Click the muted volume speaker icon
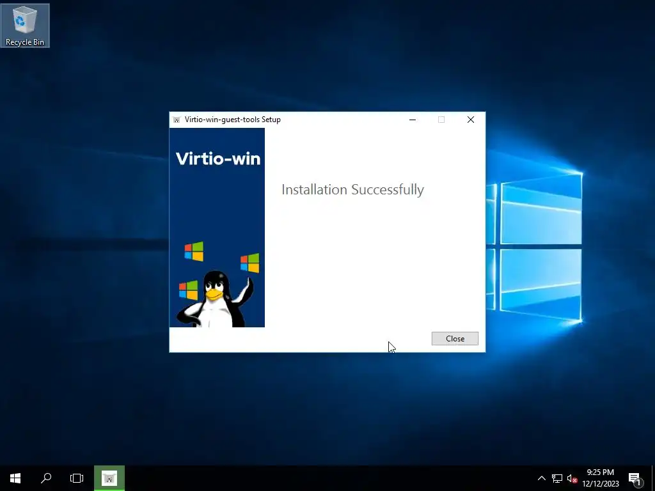 (x=572, y=478)
